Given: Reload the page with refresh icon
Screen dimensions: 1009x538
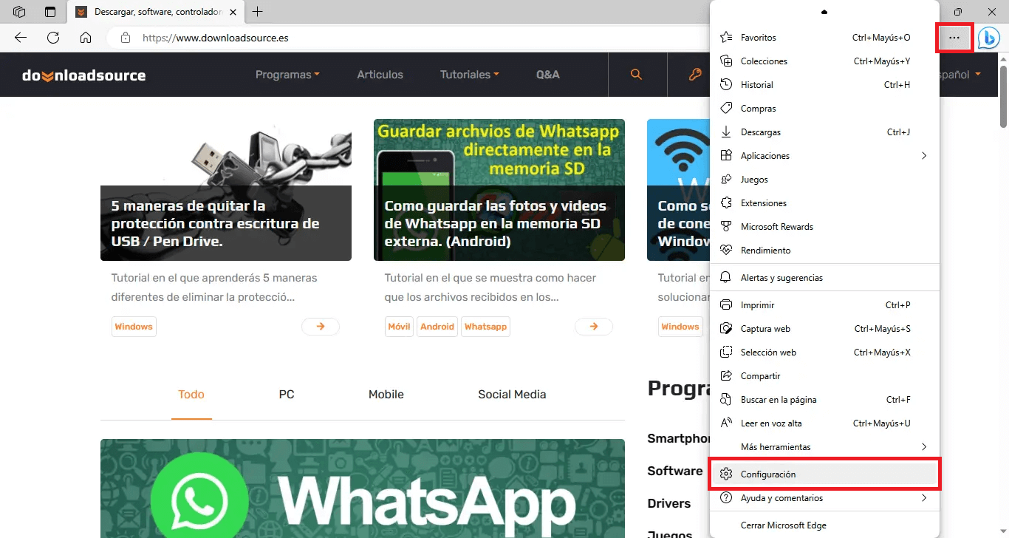Looking at the screenshot, I should pyautogui.click(x=53, y=38).
